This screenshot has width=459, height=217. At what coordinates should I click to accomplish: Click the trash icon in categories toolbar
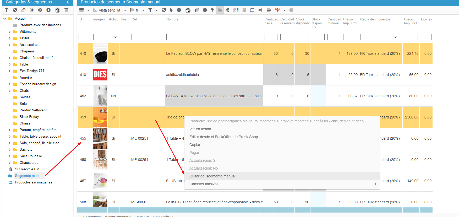[x=66, y=10]
